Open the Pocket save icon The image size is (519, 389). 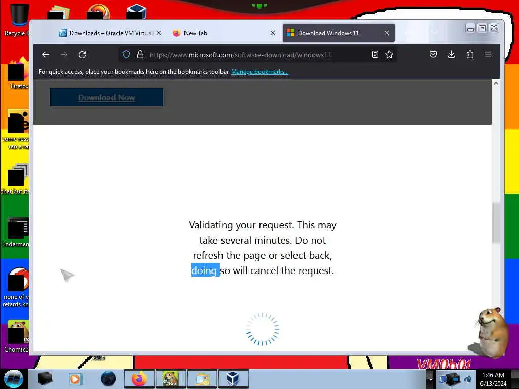tap(433, 55)
